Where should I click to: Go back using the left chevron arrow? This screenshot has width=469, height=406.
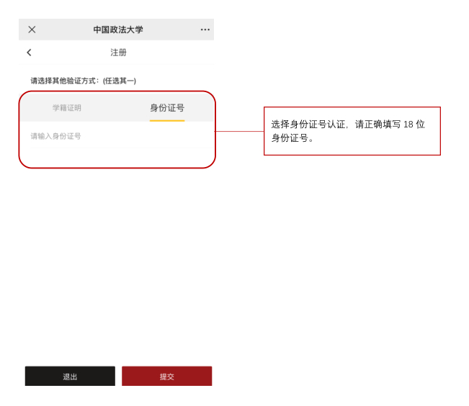tap(29, 53)
